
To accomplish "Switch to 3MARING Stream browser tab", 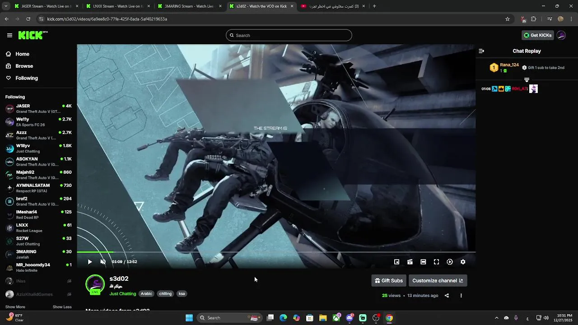I will [190, 6].
